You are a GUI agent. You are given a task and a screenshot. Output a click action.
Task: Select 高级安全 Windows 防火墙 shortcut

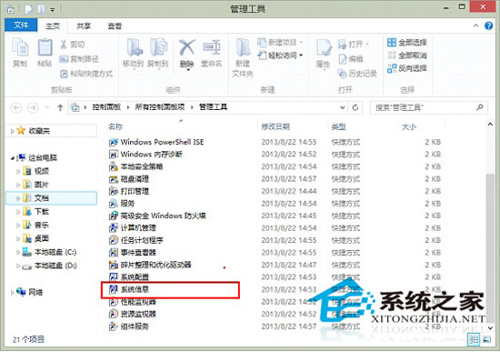coord(157,216)
